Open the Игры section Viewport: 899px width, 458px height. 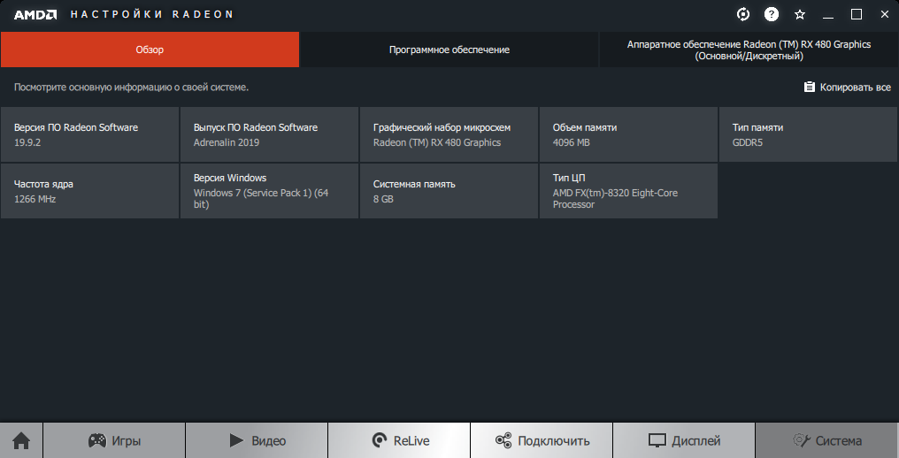coord(114,441)
